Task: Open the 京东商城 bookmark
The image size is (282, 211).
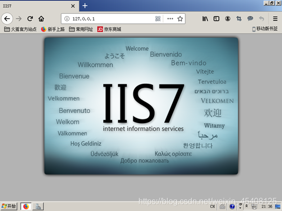Action: (x=109, y=29)
